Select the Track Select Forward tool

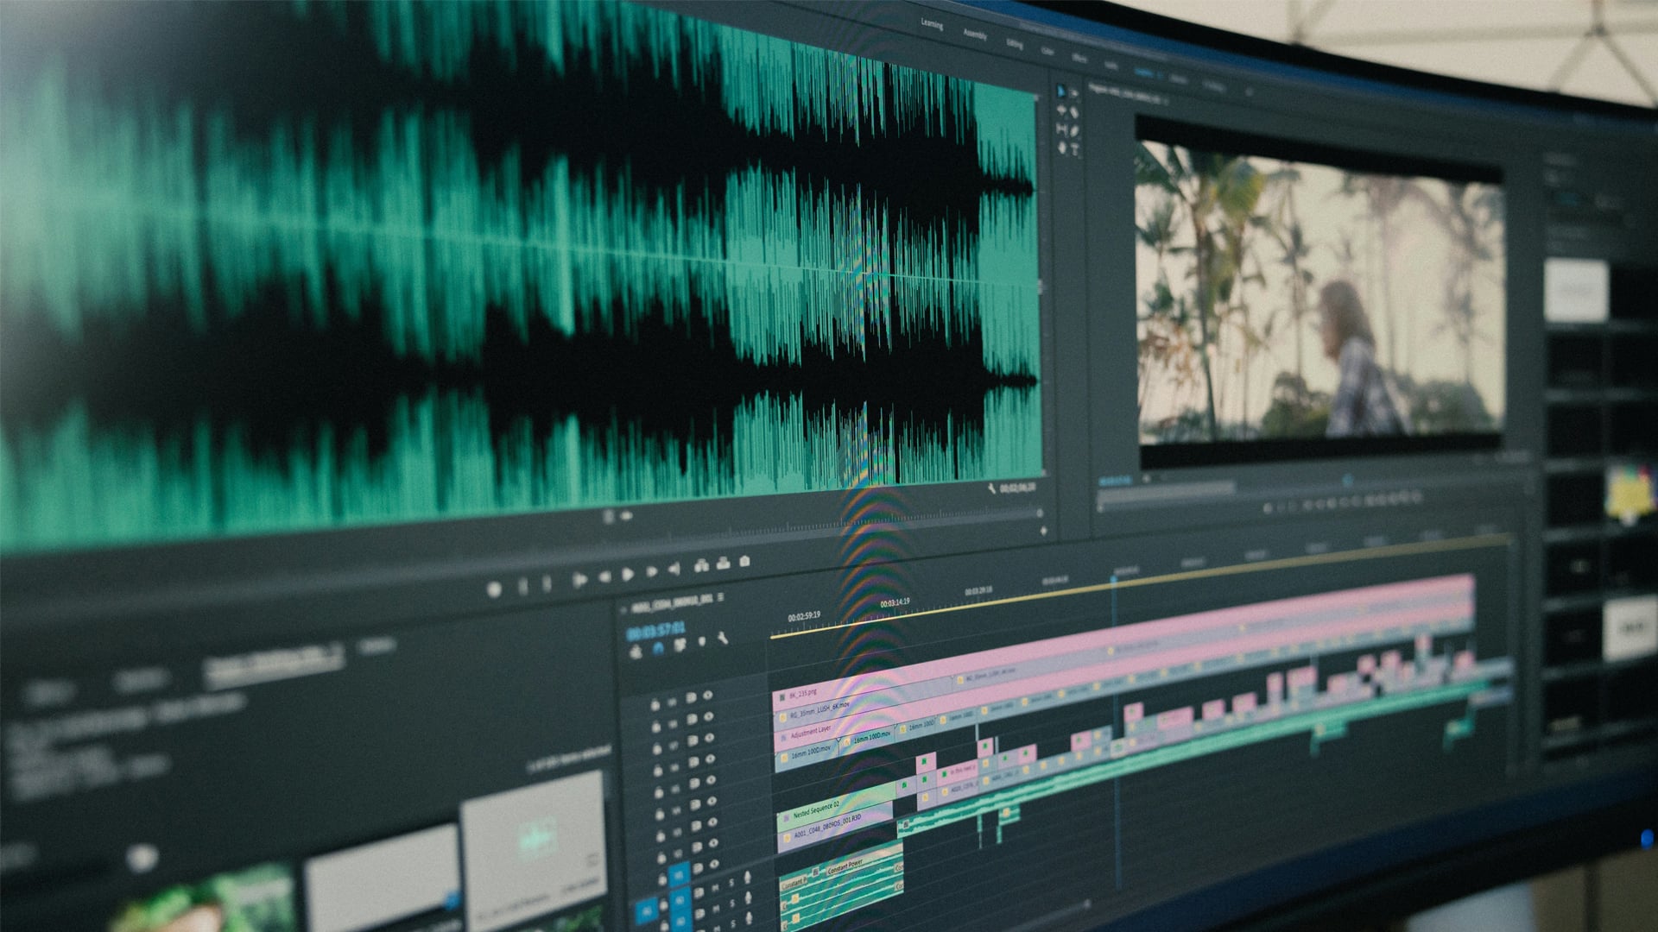point(1074,93)
